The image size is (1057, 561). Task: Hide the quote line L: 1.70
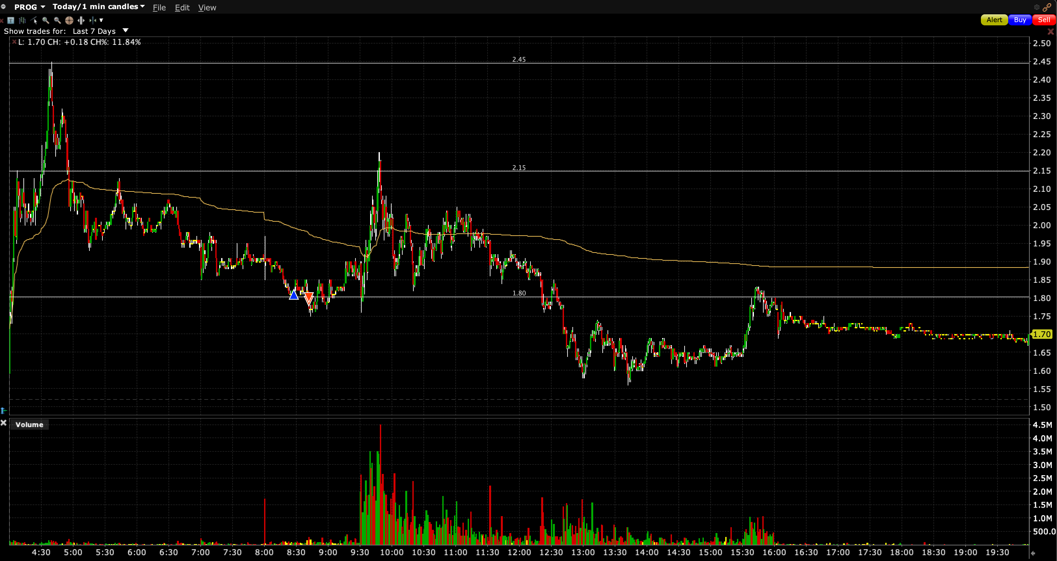coord(14,42)
